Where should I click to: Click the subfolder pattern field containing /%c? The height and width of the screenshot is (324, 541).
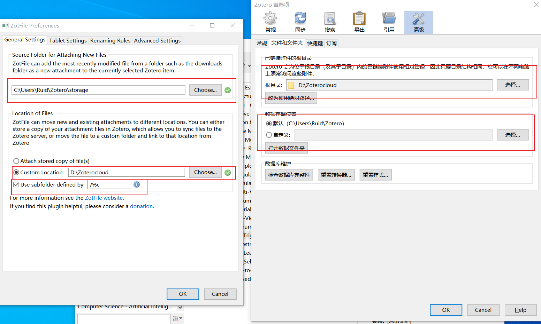pos(109,184)
